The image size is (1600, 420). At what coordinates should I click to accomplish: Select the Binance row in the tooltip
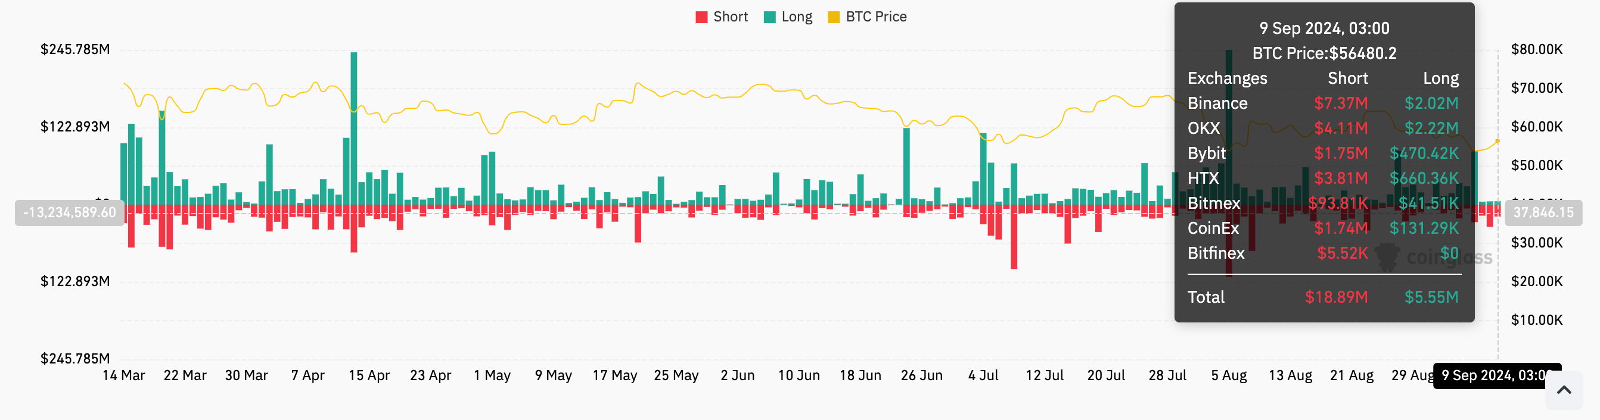(x=1323, y=103)
